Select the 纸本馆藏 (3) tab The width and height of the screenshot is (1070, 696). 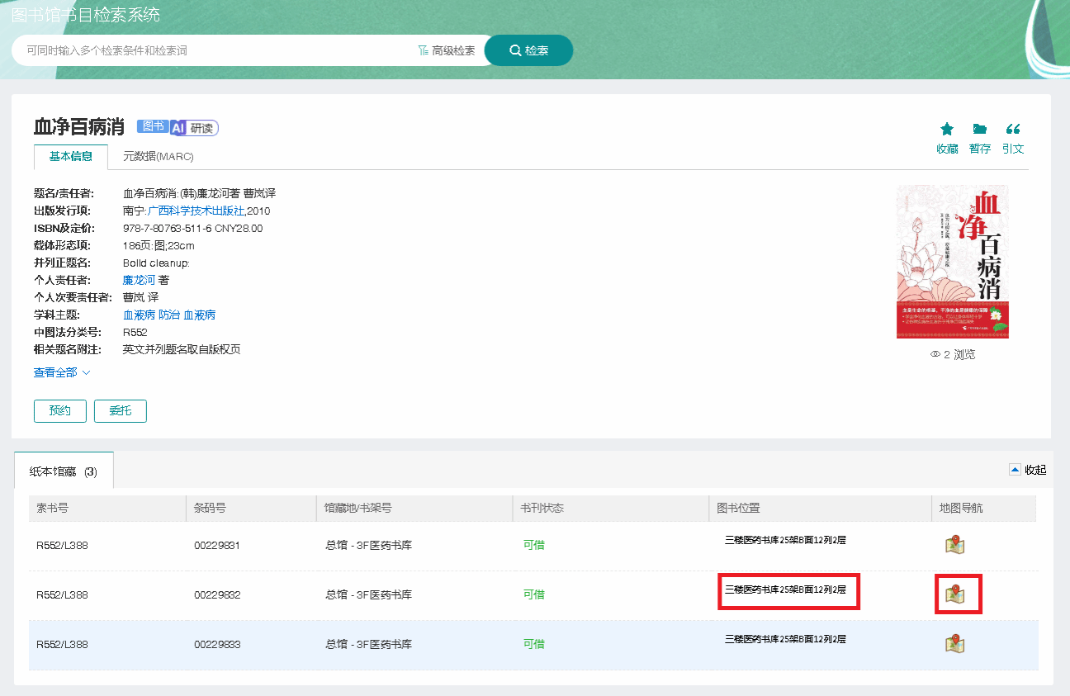(64, 471)
